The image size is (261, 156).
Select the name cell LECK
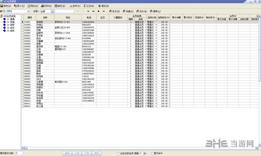pyautogui.click(x=45, y=79)
